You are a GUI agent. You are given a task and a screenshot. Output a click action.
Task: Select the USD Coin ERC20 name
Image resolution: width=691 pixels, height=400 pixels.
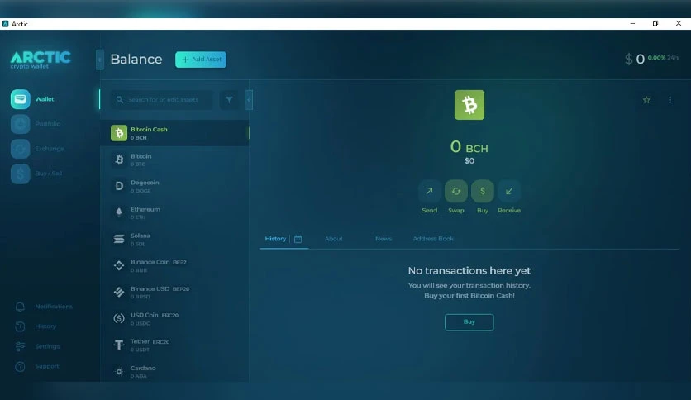click(x=155, y=316)
